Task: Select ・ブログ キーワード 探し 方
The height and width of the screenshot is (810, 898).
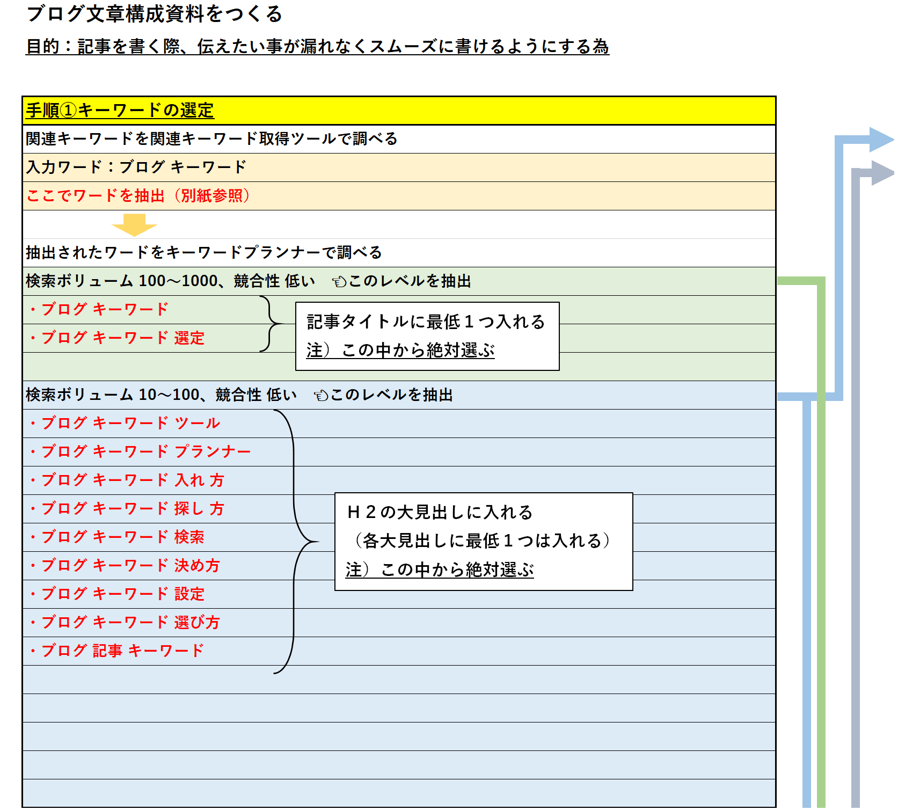Action: click(126, 509)
